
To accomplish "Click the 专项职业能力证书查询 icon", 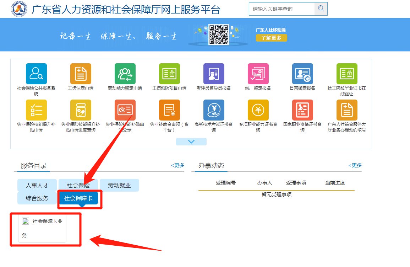I will coord(258,110).
